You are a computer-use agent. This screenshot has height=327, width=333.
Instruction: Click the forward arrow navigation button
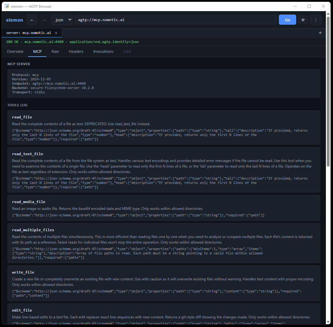[x=44, y=20]
